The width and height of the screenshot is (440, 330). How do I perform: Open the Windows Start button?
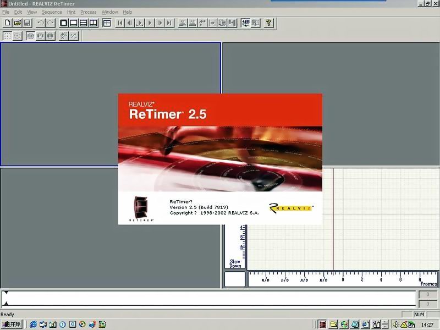tap(12, 324)
